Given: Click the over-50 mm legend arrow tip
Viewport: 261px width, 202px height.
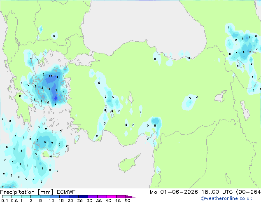Looking at the screenshot, I should click(x=130, y=197).
